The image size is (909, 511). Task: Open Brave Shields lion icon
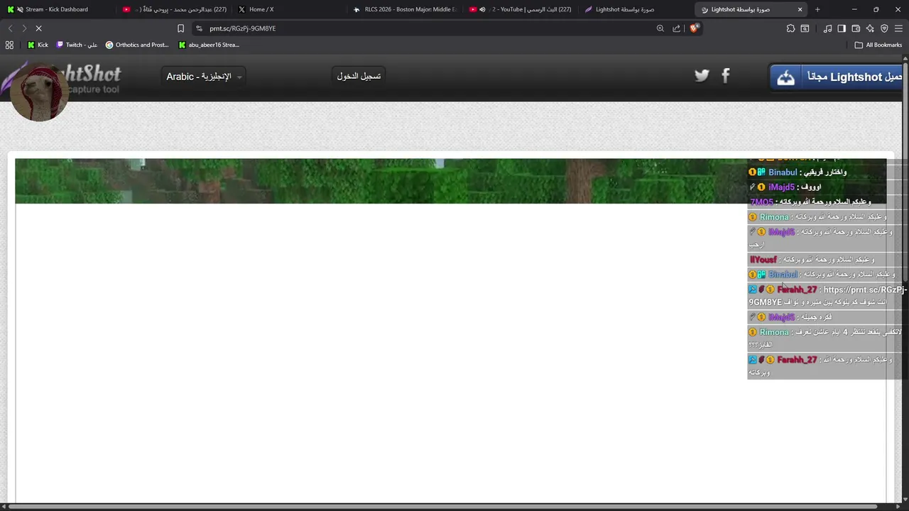click(x=694, y=28)
